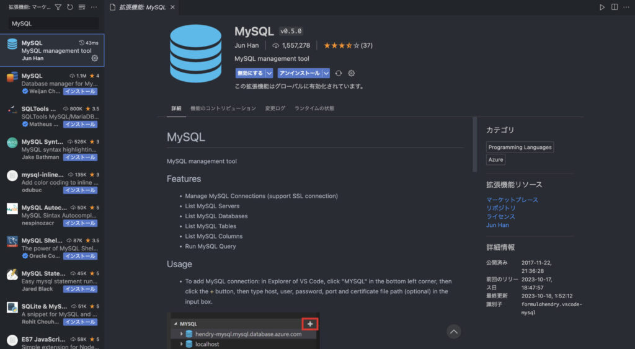Install mysql-inline by odubuc

[80, 190]
